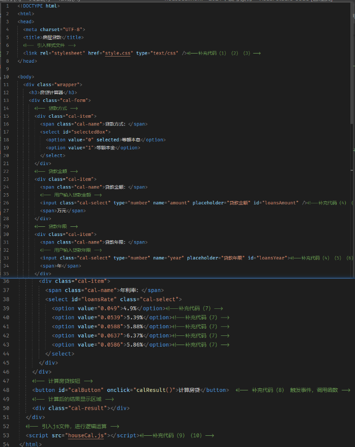Click the option text 等额本金
Screen dimensions: 355x447
coord(106,148)
